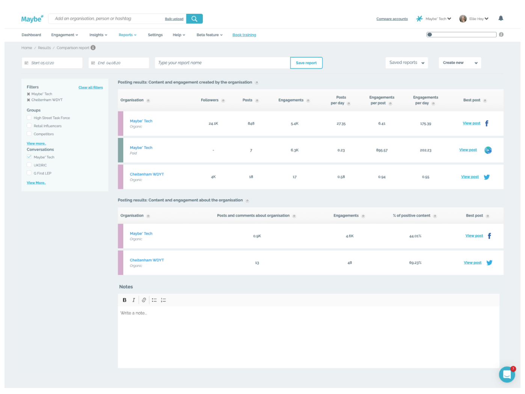525x394 pixels.
Task: Click info icon next to % of positive content
Action: 435,216
